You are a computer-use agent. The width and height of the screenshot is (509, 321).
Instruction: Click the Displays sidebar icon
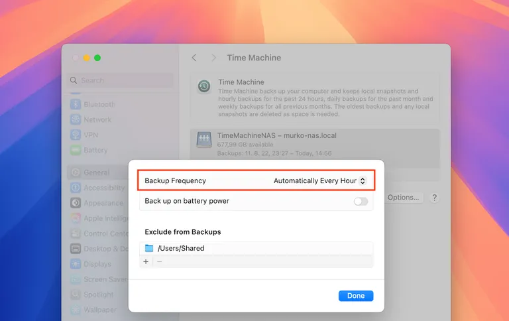click(x=76, y=264)
